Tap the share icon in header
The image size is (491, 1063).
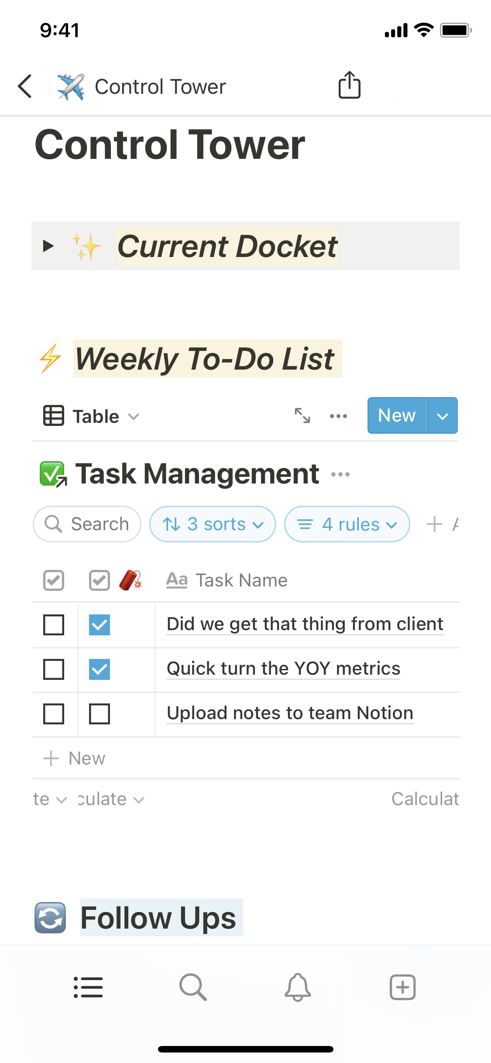349,85
